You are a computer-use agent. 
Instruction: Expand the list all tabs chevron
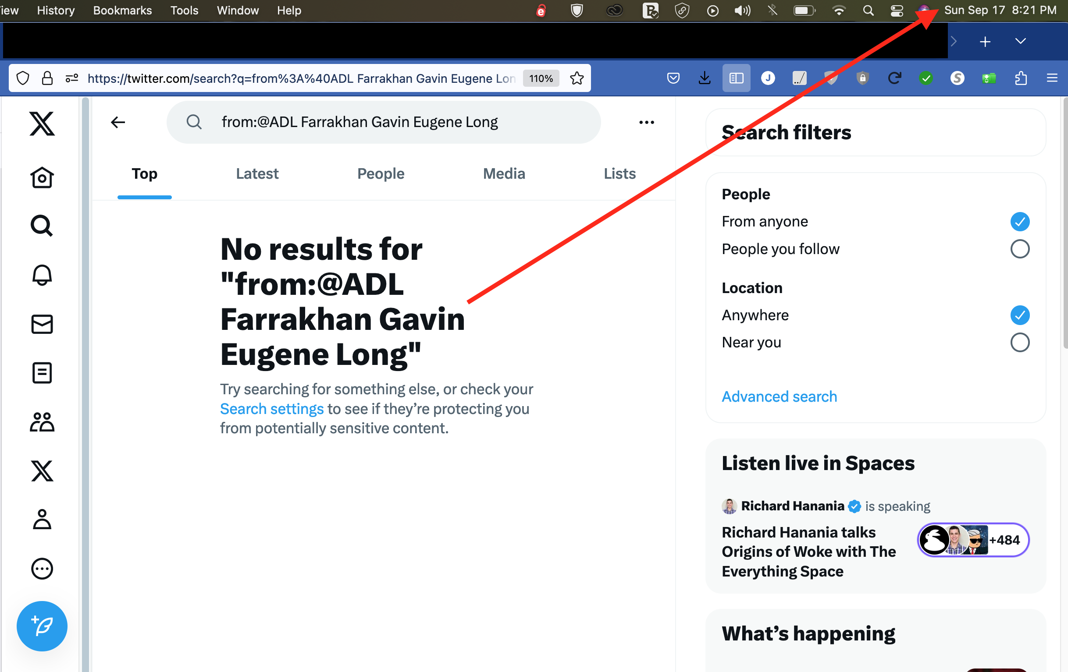1020,41
